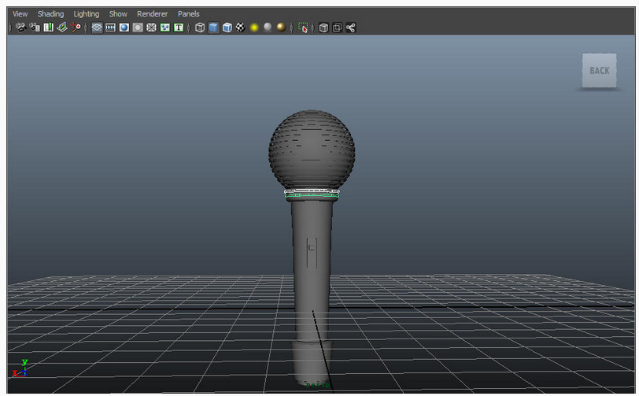This screenshot has height=396, width=639.
Task: Enable Wireframe on Shaded mode
Action: pos(227,28)
